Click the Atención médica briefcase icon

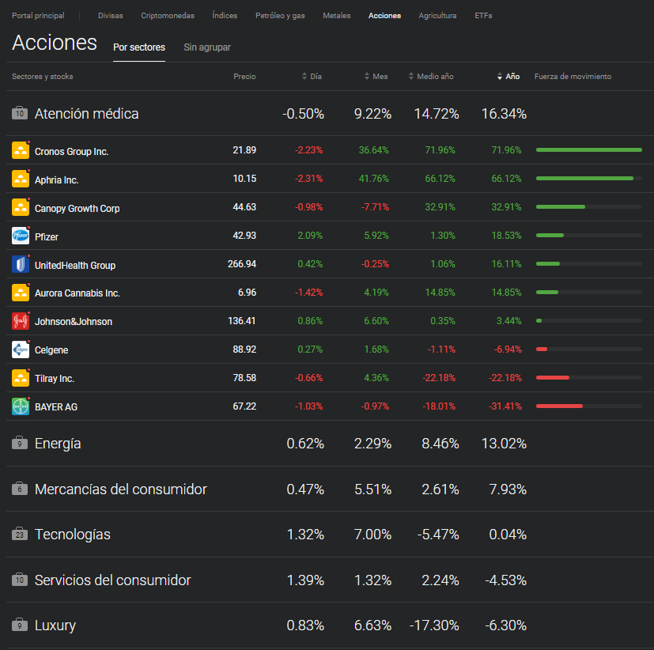(x=20, y=113)
